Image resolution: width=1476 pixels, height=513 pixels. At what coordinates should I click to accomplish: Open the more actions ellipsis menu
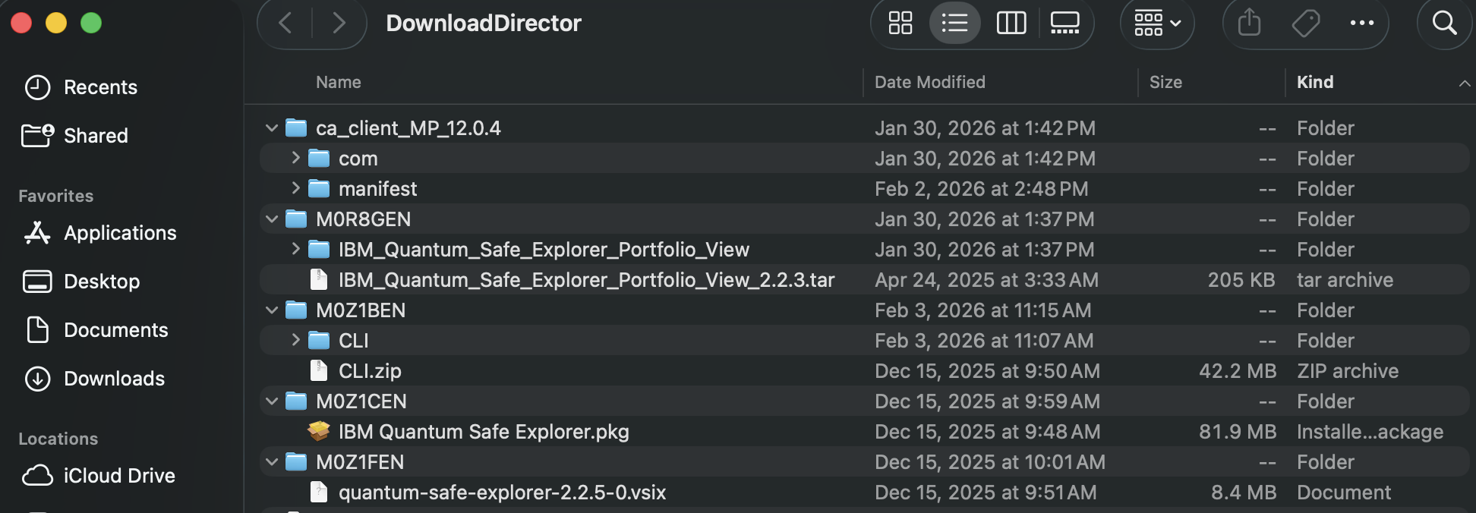point(1361,24)
